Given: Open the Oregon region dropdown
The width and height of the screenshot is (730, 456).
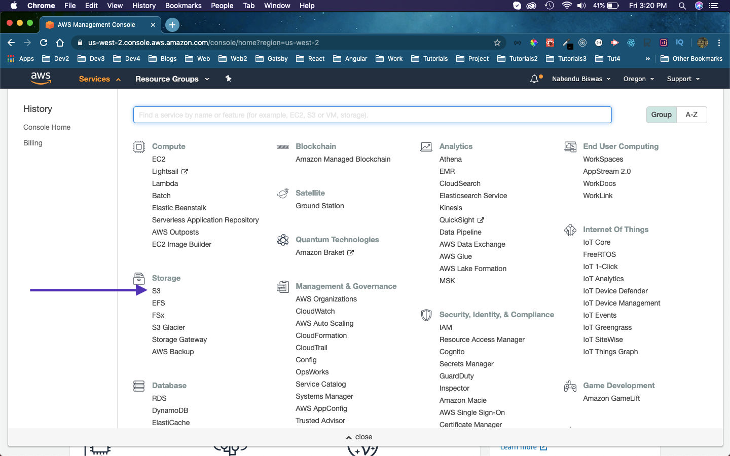Looking at the screenshot, I should [639, 79].
